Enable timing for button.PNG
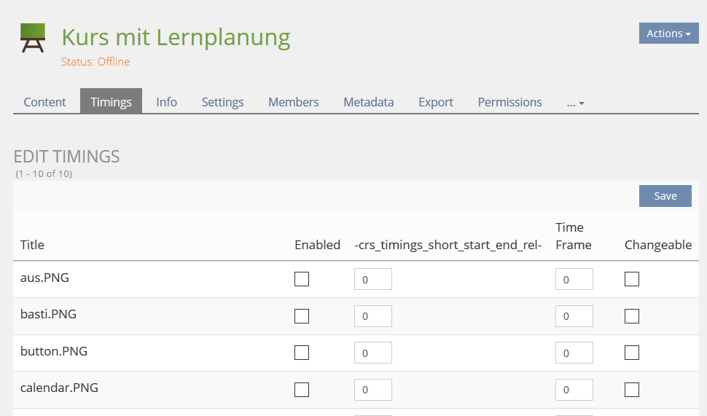This screenshot has width=707, height=416. (x=302, y=353)
